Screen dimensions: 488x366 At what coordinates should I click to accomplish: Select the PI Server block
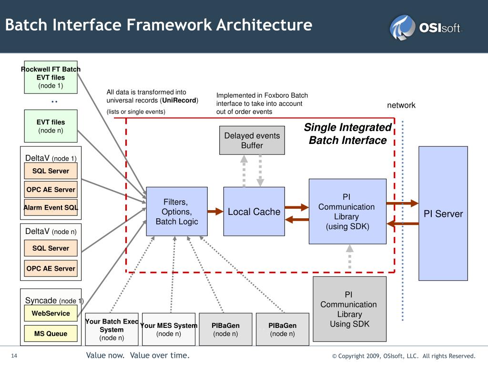(443, 213)
